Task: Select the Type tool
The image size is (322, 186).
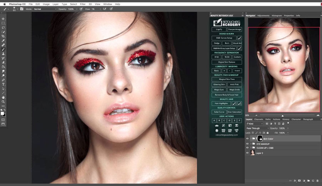Action: click(x=3, y=85)
